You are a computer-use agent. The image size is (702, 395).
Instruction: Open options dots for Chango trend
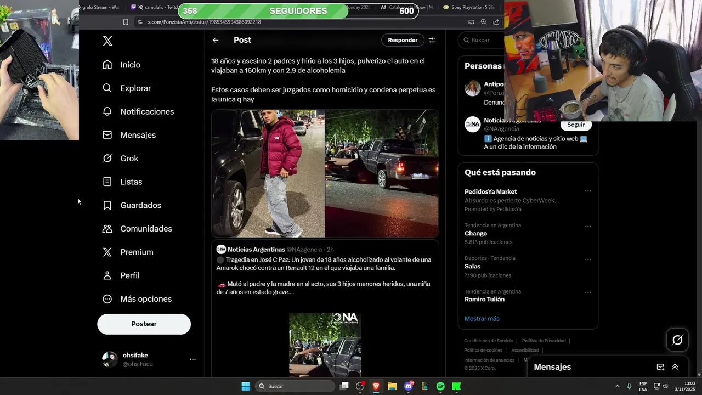pyautogui.click(x=588, y=227)
